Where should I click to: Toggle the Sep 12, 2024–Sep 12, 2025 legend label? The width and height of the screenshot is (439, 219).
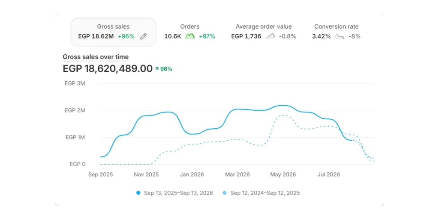coord(265,193)
